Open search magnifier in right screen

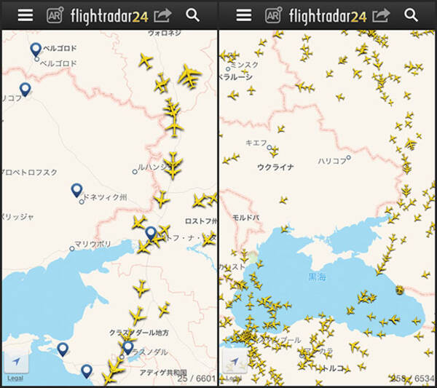click(x=411, y=15)
